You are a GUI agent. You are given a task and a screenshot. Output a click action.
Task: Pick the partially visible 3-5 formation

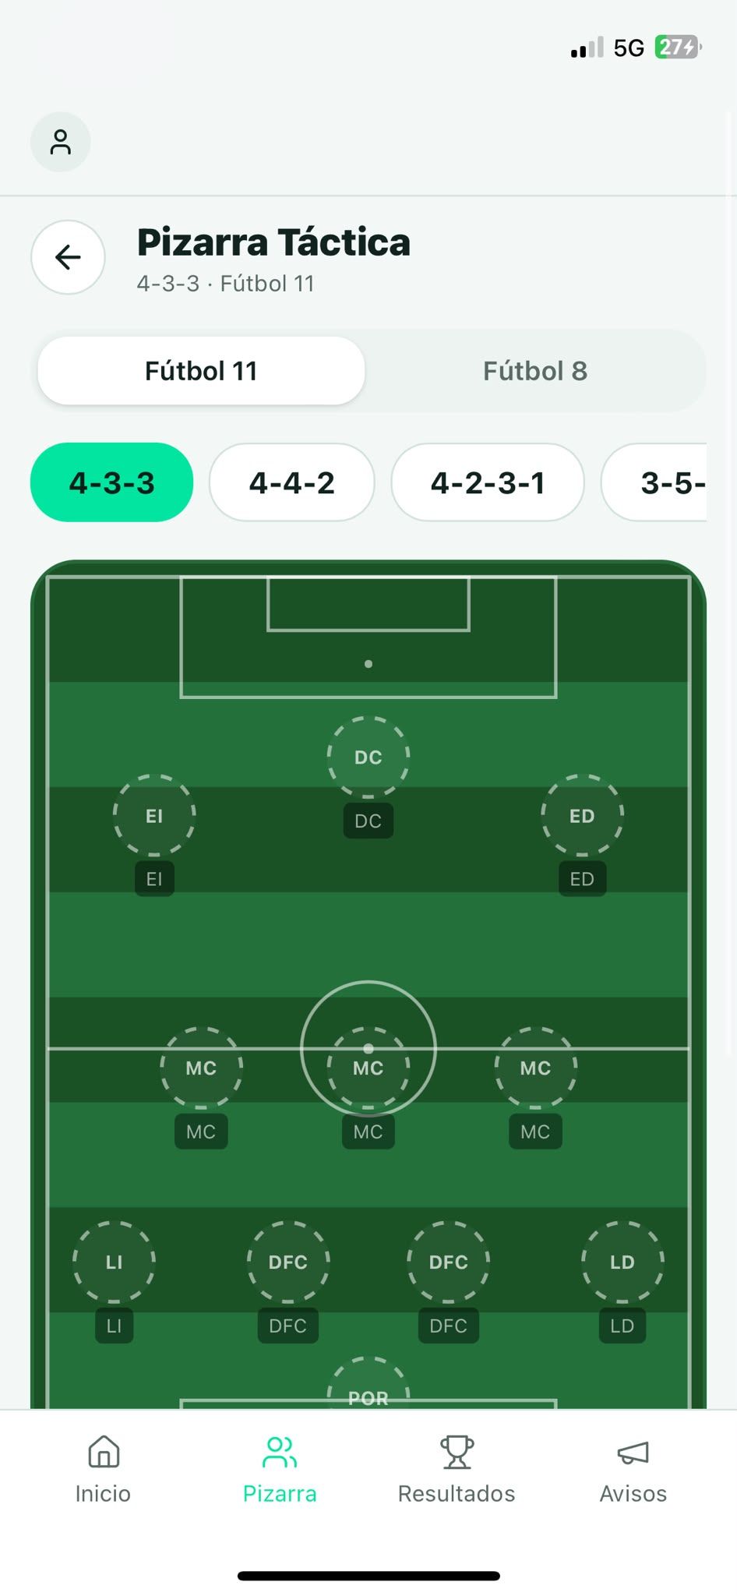point(654,482)
